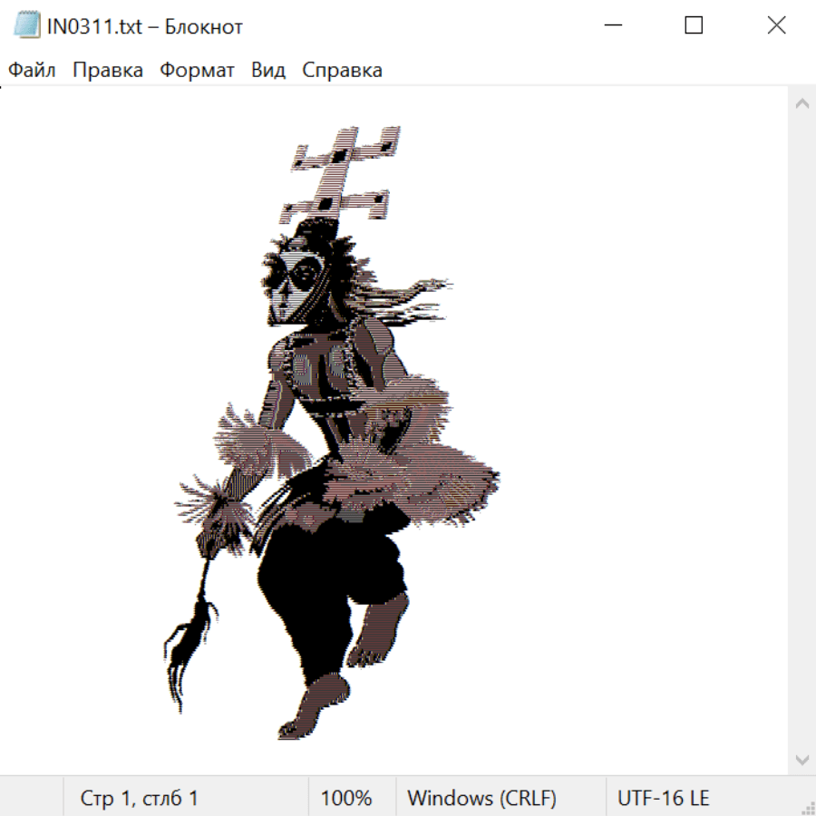Click the 'Стр 1, стлб 1' status bar field
The height and width of the screenshot is (816, 816).
click(x=140, y=798)
